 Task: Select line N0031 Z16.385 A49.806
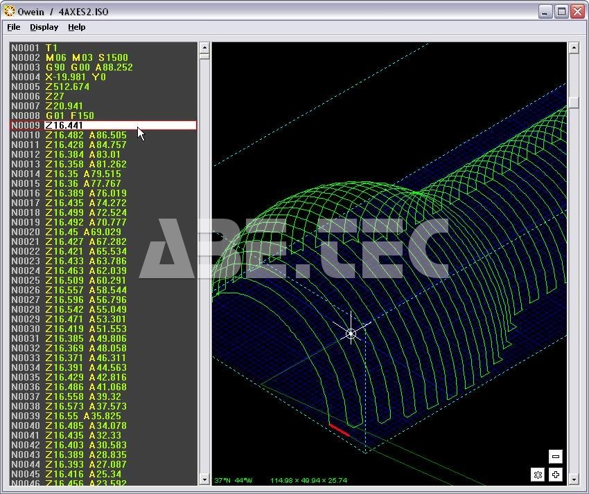[x=103, y=338]
